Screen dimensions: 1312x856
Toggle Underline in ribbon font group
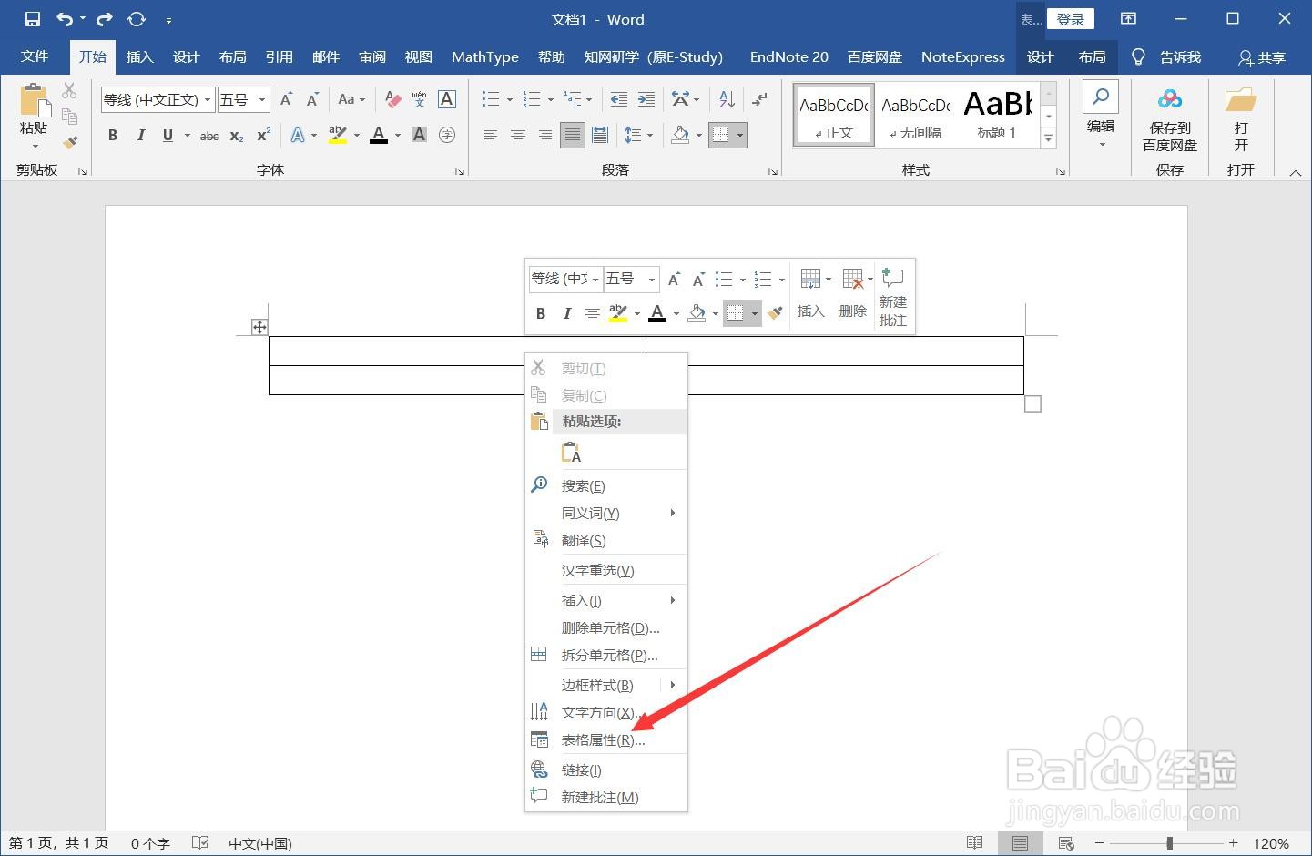[x=168, y=136]
